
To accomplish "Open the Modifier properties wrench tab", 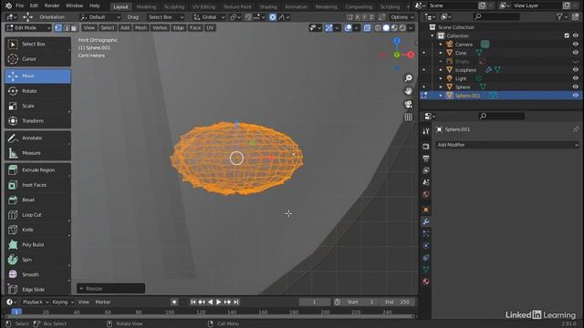I will tap(426, 221).
